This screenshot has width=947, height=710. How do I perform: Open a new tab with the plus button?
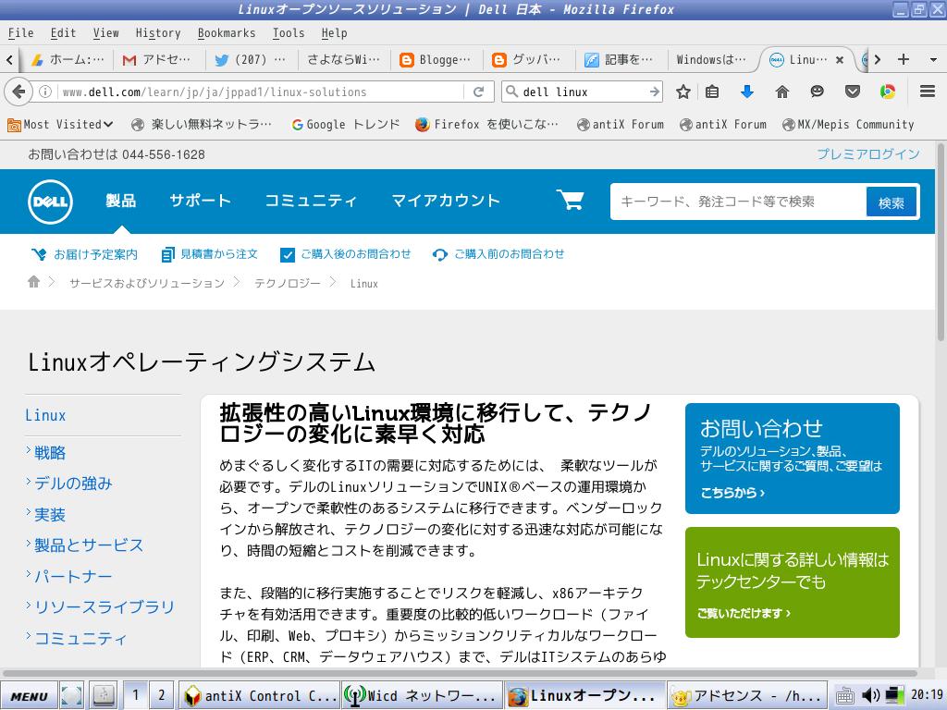[904, 59]
